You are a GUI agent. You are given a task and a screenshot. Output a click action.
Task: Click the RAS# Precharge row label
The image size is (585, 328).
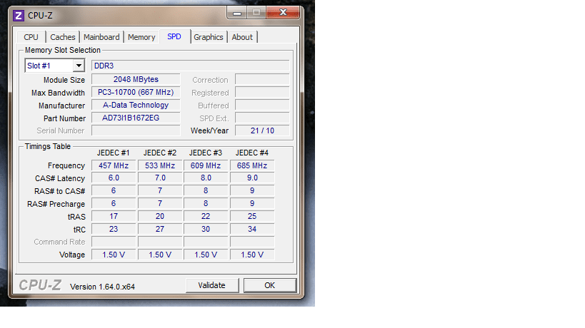[56, 204]
